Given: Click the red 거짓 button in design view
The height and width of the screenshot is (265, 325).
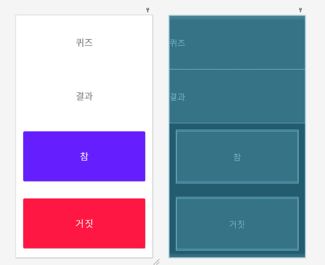Looking at the screenshot, I should coord(84,224).
